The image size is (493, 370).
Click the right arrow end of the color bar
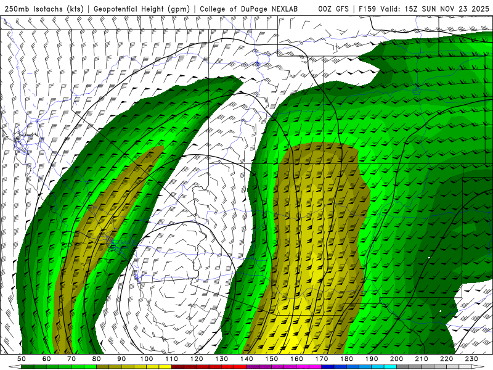(478, 366)
